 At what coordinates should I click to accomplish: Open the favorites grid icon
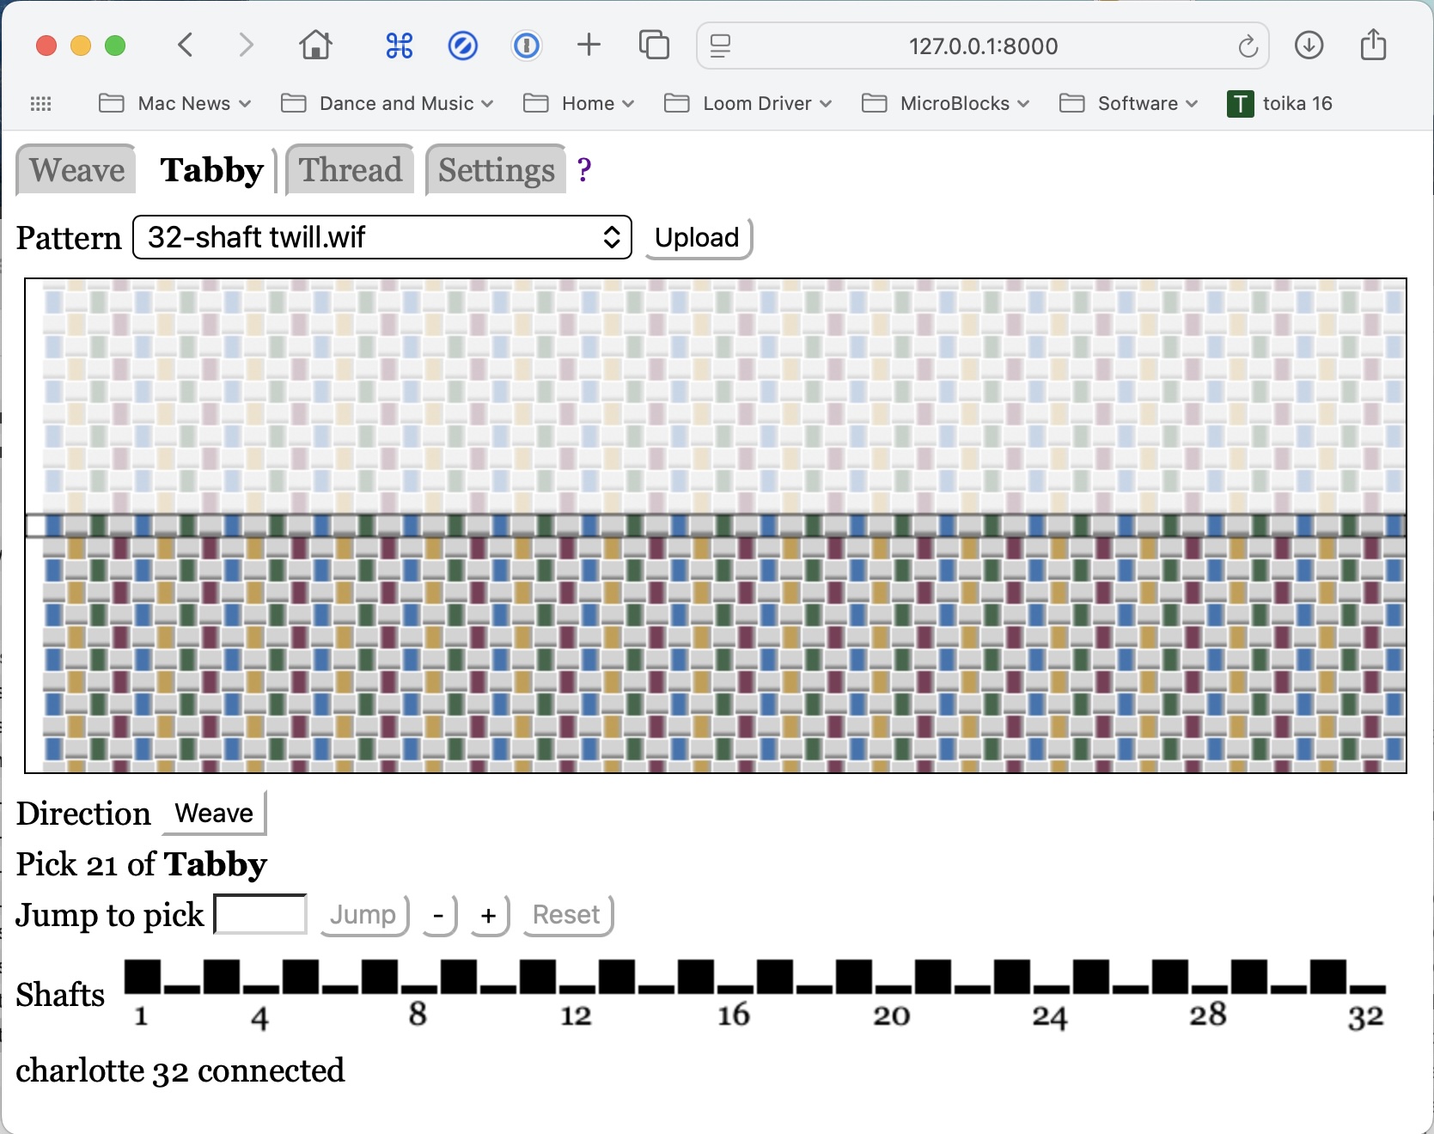tap(41, 104)
